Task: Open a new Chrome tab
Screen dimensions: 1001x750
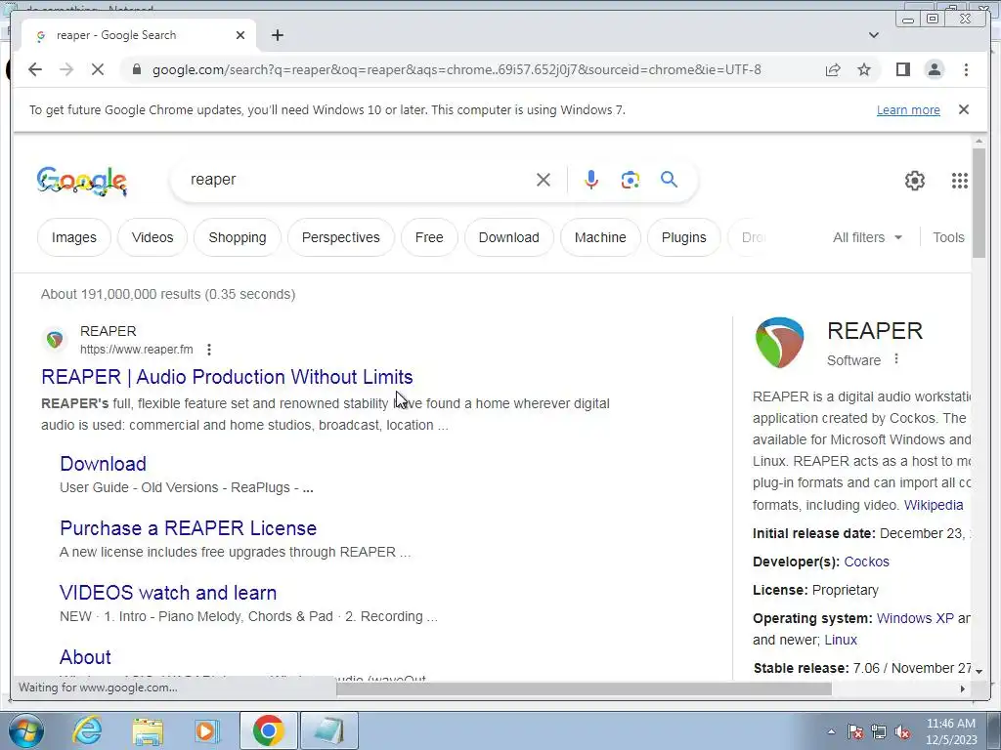Action: 277,35
